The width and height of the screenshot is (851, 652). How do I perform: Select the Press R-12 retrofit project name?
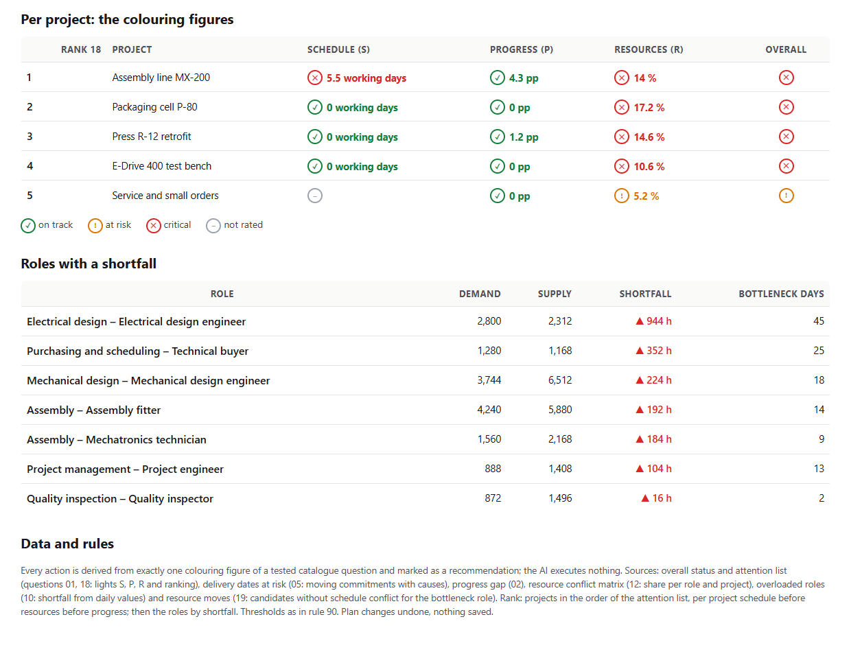[x=152, y=137]
